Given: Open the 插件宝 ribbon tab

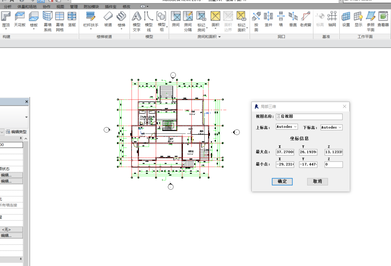Looking at the screenshot, I should (x=111, y=7).
